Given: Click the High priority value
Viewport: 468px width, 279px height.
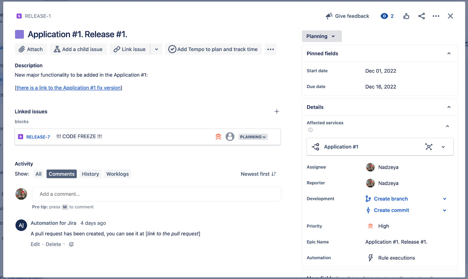Looking at the screenshot, I should (383, 226).
